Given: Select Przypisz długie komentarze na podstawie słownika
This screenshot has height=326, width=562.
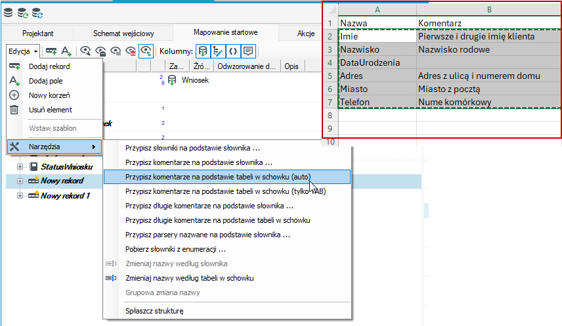Looking at the screenshot, I should (227, 206).
